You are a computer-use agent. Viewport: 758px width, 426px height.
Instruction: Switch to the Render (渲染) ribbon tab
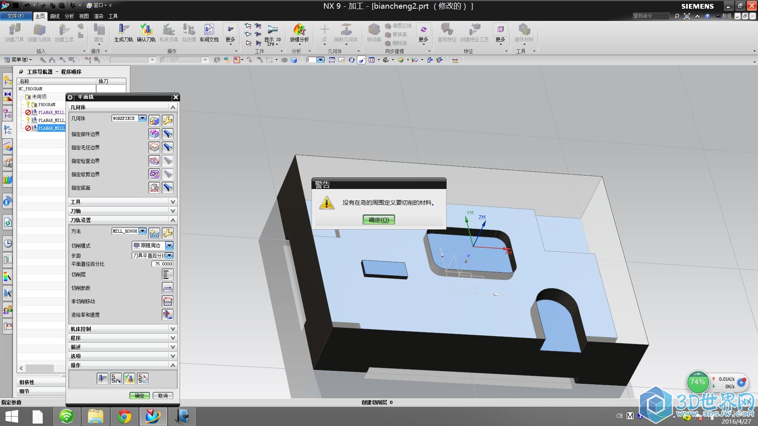pyautogui.click(x=99, y=16)
